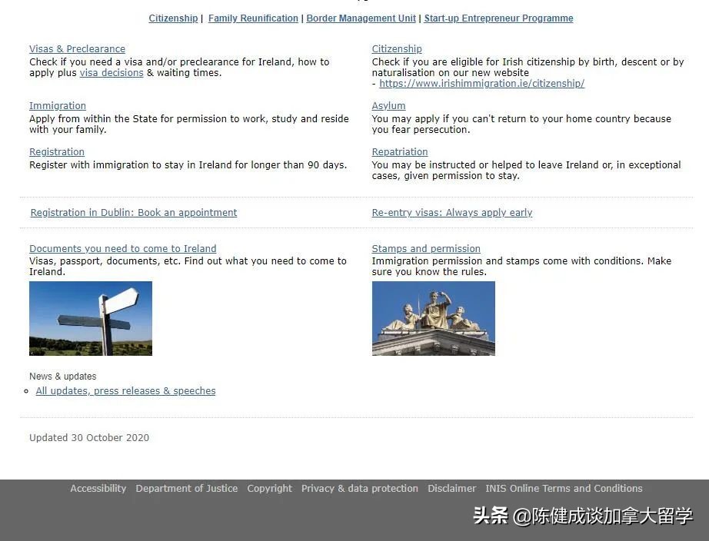This screenshot has width=709, height=541.
Task: Open the Immigration section link
Action: tap(57, 105)
